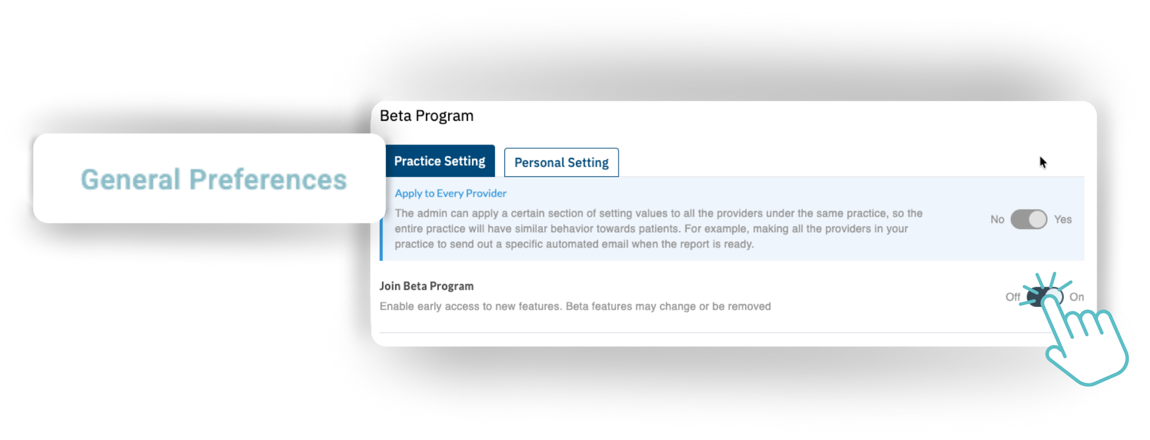
Task: Click the No label beside provider toggle
Action: click(997, 220)
